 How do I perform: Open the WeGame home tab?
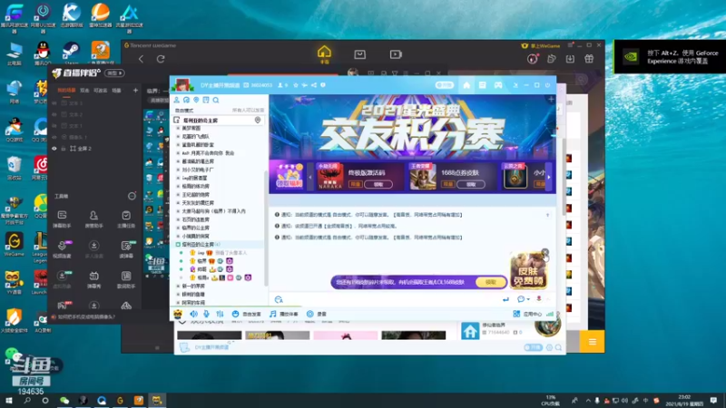[x=324, y=54]
